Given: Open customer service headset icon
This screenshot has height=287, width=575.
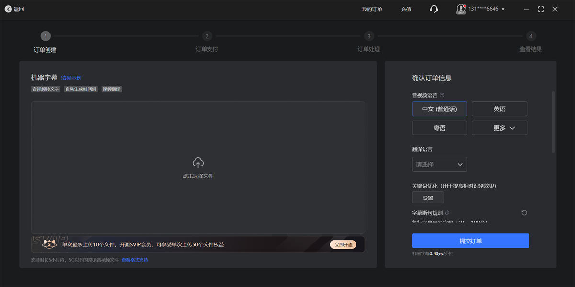Looking at the screenshot, I should pyautogui.click(x=434, y=9).
